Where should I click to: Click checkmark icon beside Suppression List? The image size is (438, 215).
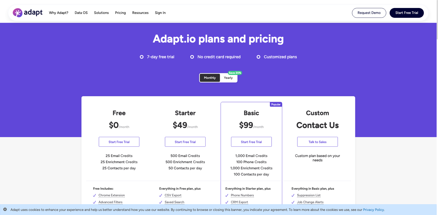click(x=293, y=196)
